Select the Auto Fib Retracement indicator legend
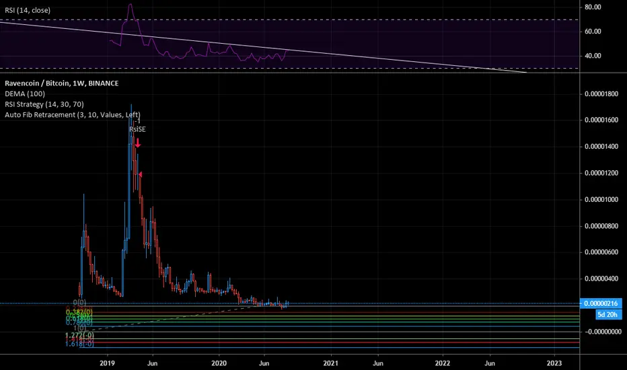This screenshot has height=370, width=627. (73, 115)
